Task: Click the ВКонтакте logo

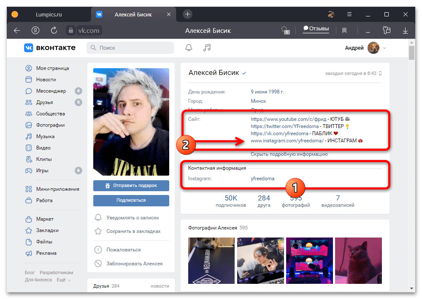Action: pyautogui.click(x=50, y=48)
